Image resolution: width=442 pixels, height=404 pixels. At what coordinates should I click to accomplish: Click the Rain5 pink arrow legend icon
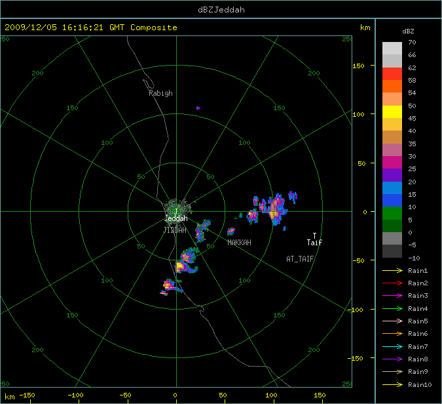[x=392, y=321]
